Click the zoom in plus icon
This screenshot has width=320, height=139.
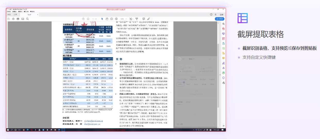[116, 19]
